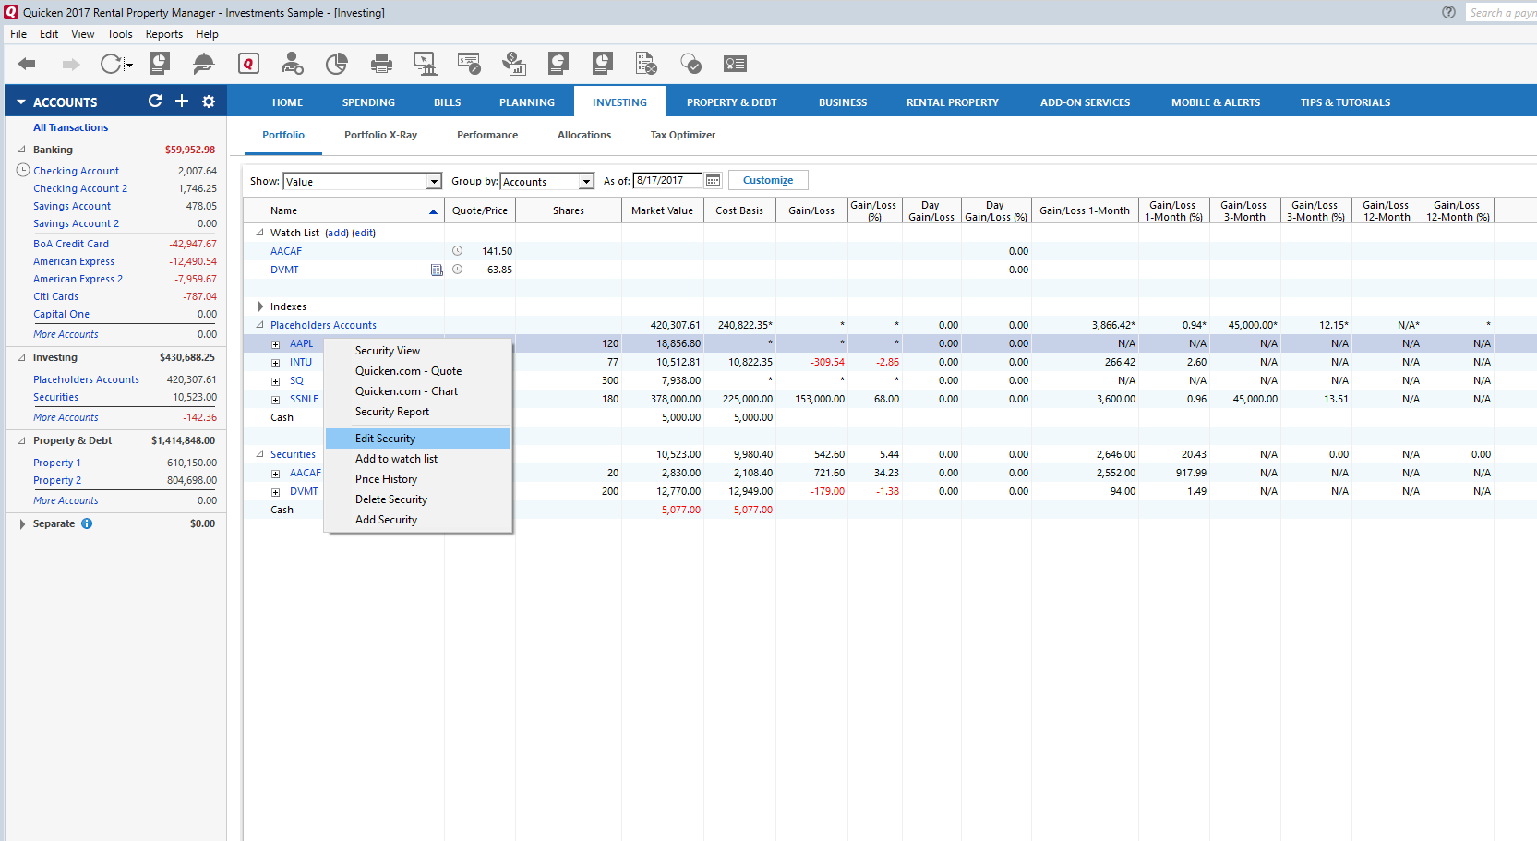1537x841 pixels.
Task: Choose Edit Security from context menu
Action: [x=385, y=439]
